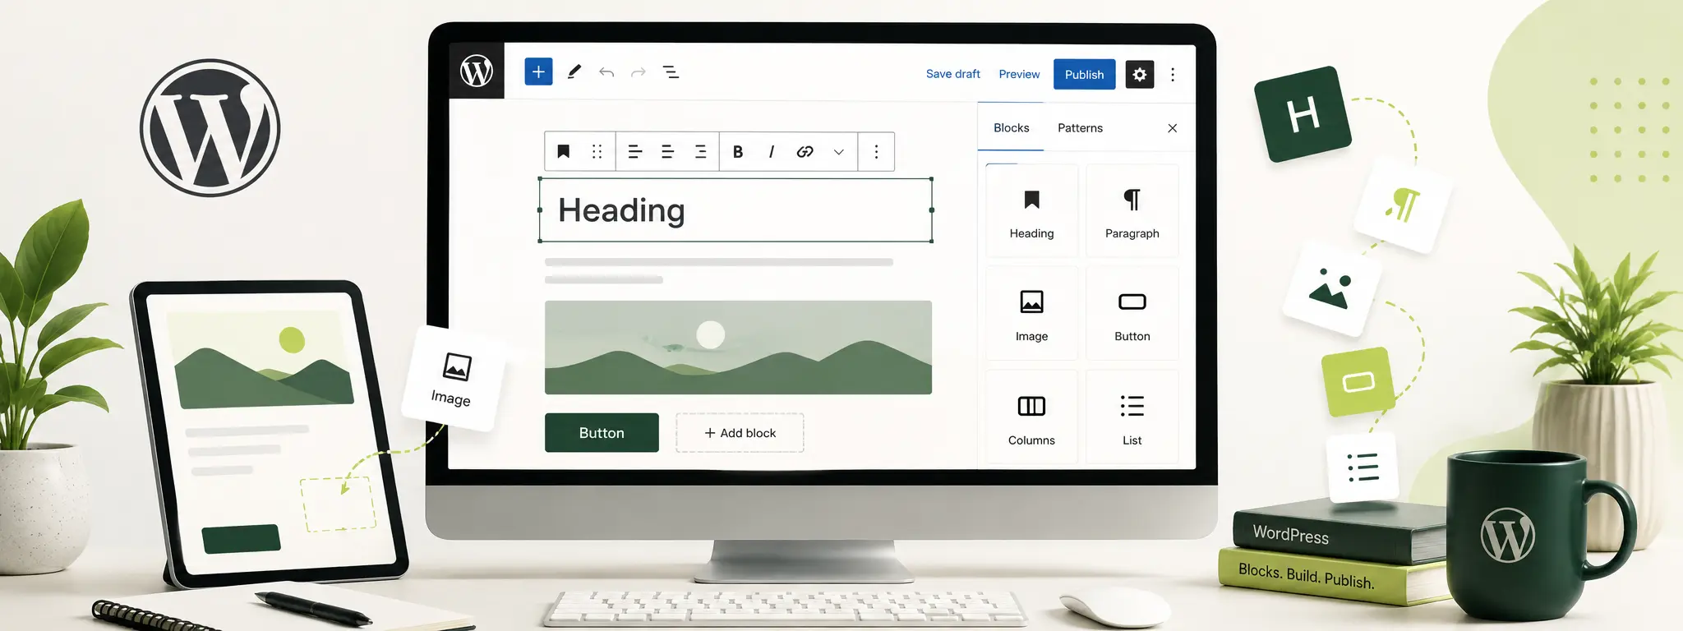Viewport: 1683px width, 631px height.
Task: Click the floating list tile
Action: pyautogui.click(x=1363, y=467)
